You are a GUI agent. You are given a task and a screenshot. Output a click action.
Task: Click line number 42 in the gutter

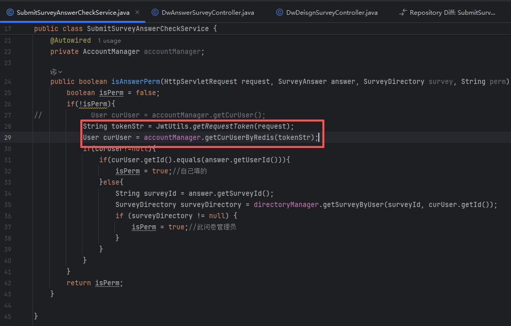[x=8, y=283]
